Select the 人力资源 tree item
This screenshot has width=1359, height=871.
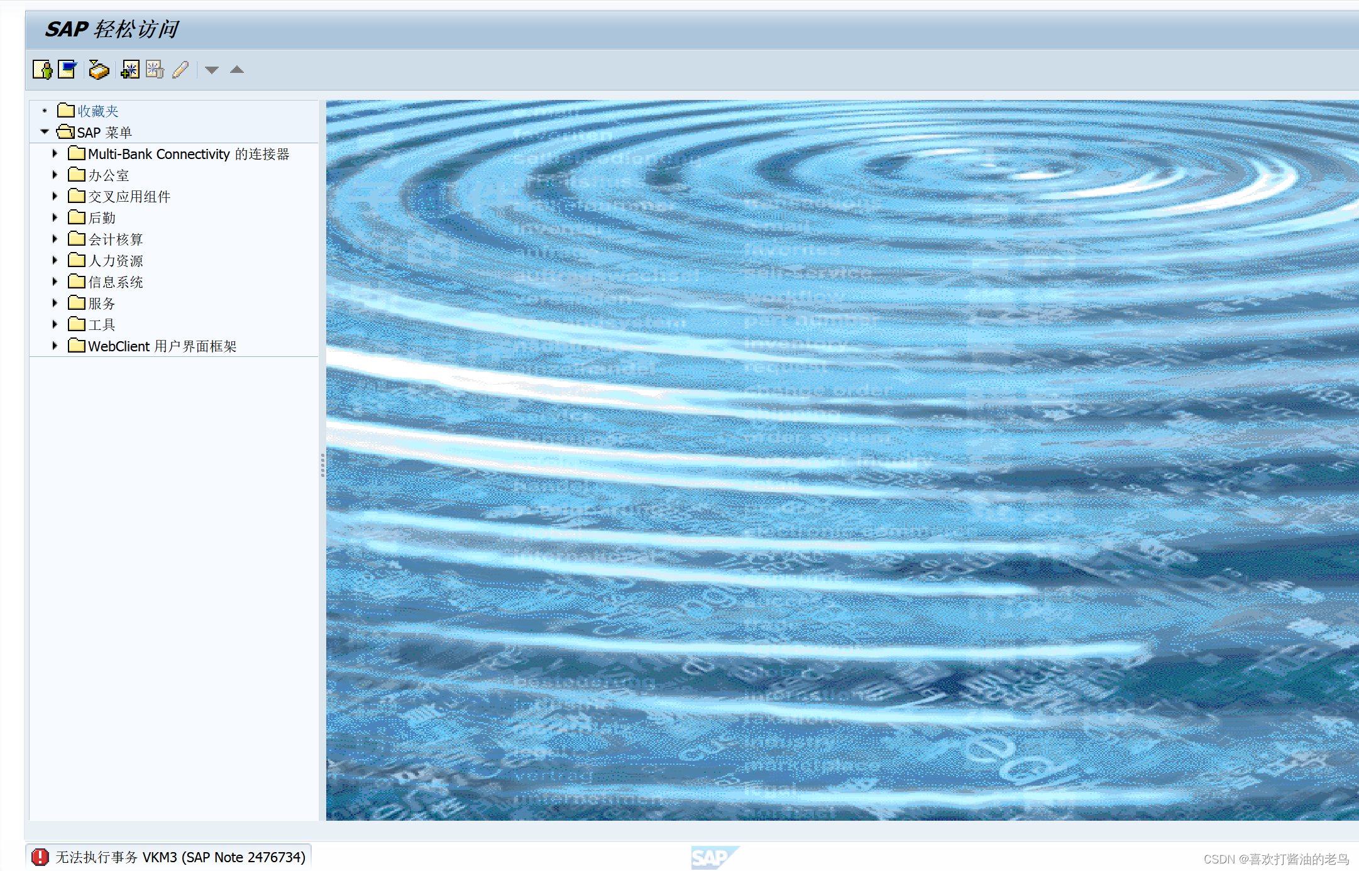pyautogui.click(x=115, y=261)
